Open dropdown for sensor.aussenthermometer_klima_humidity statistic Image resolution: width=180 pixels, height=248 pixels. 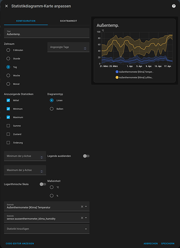pos(86,218)
